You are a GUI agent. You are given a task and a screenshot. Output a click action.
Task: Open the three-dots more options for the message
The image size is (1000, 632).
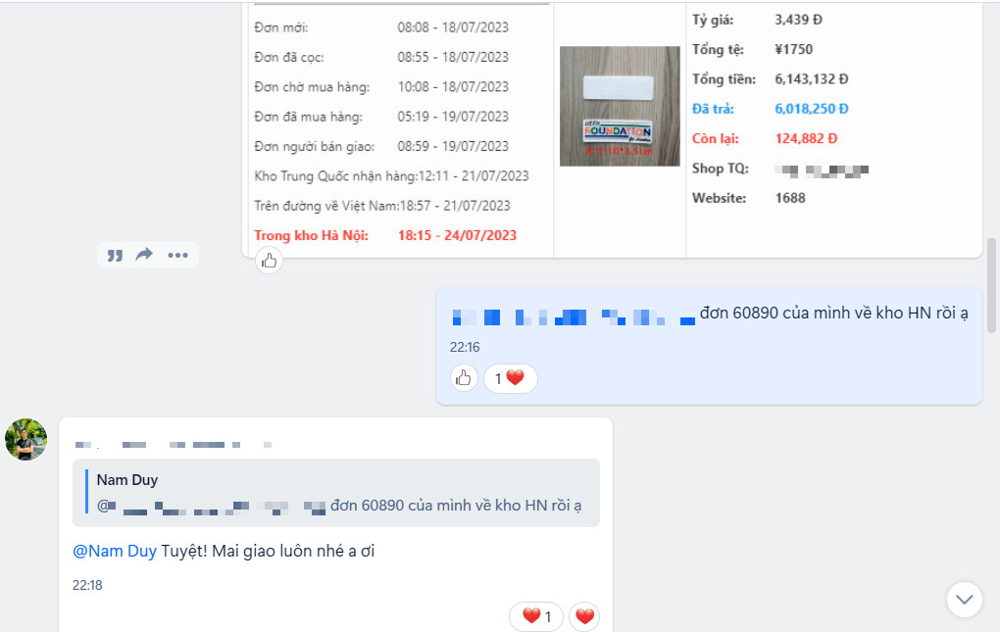pos(177,256)
